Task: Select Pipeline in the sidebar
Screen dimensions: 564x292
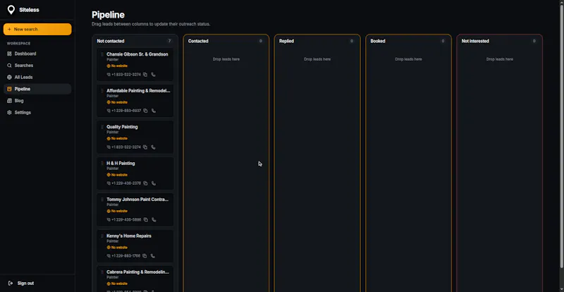Action: [37, 89]
